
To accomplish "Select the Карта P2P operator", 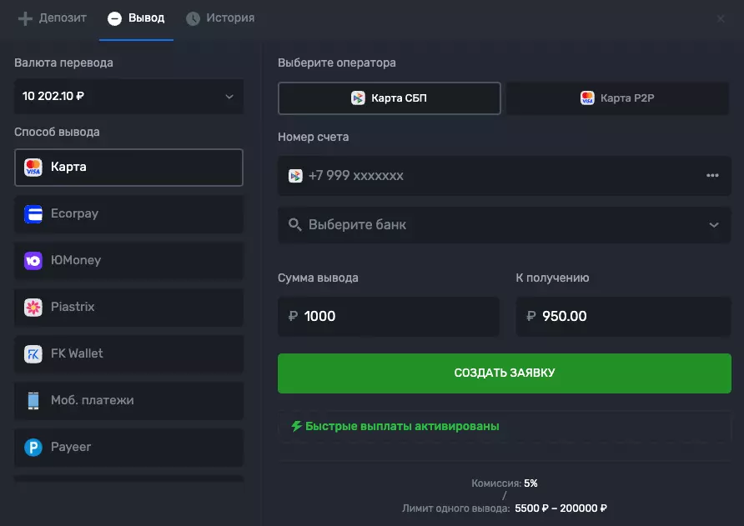I will (617, 98).
